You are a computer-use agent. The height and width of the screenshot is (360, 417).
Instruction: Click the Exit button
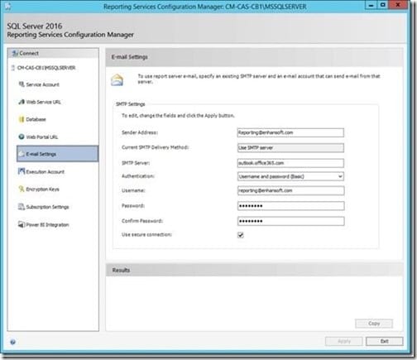pyautogui.click(x=385, y=341)
